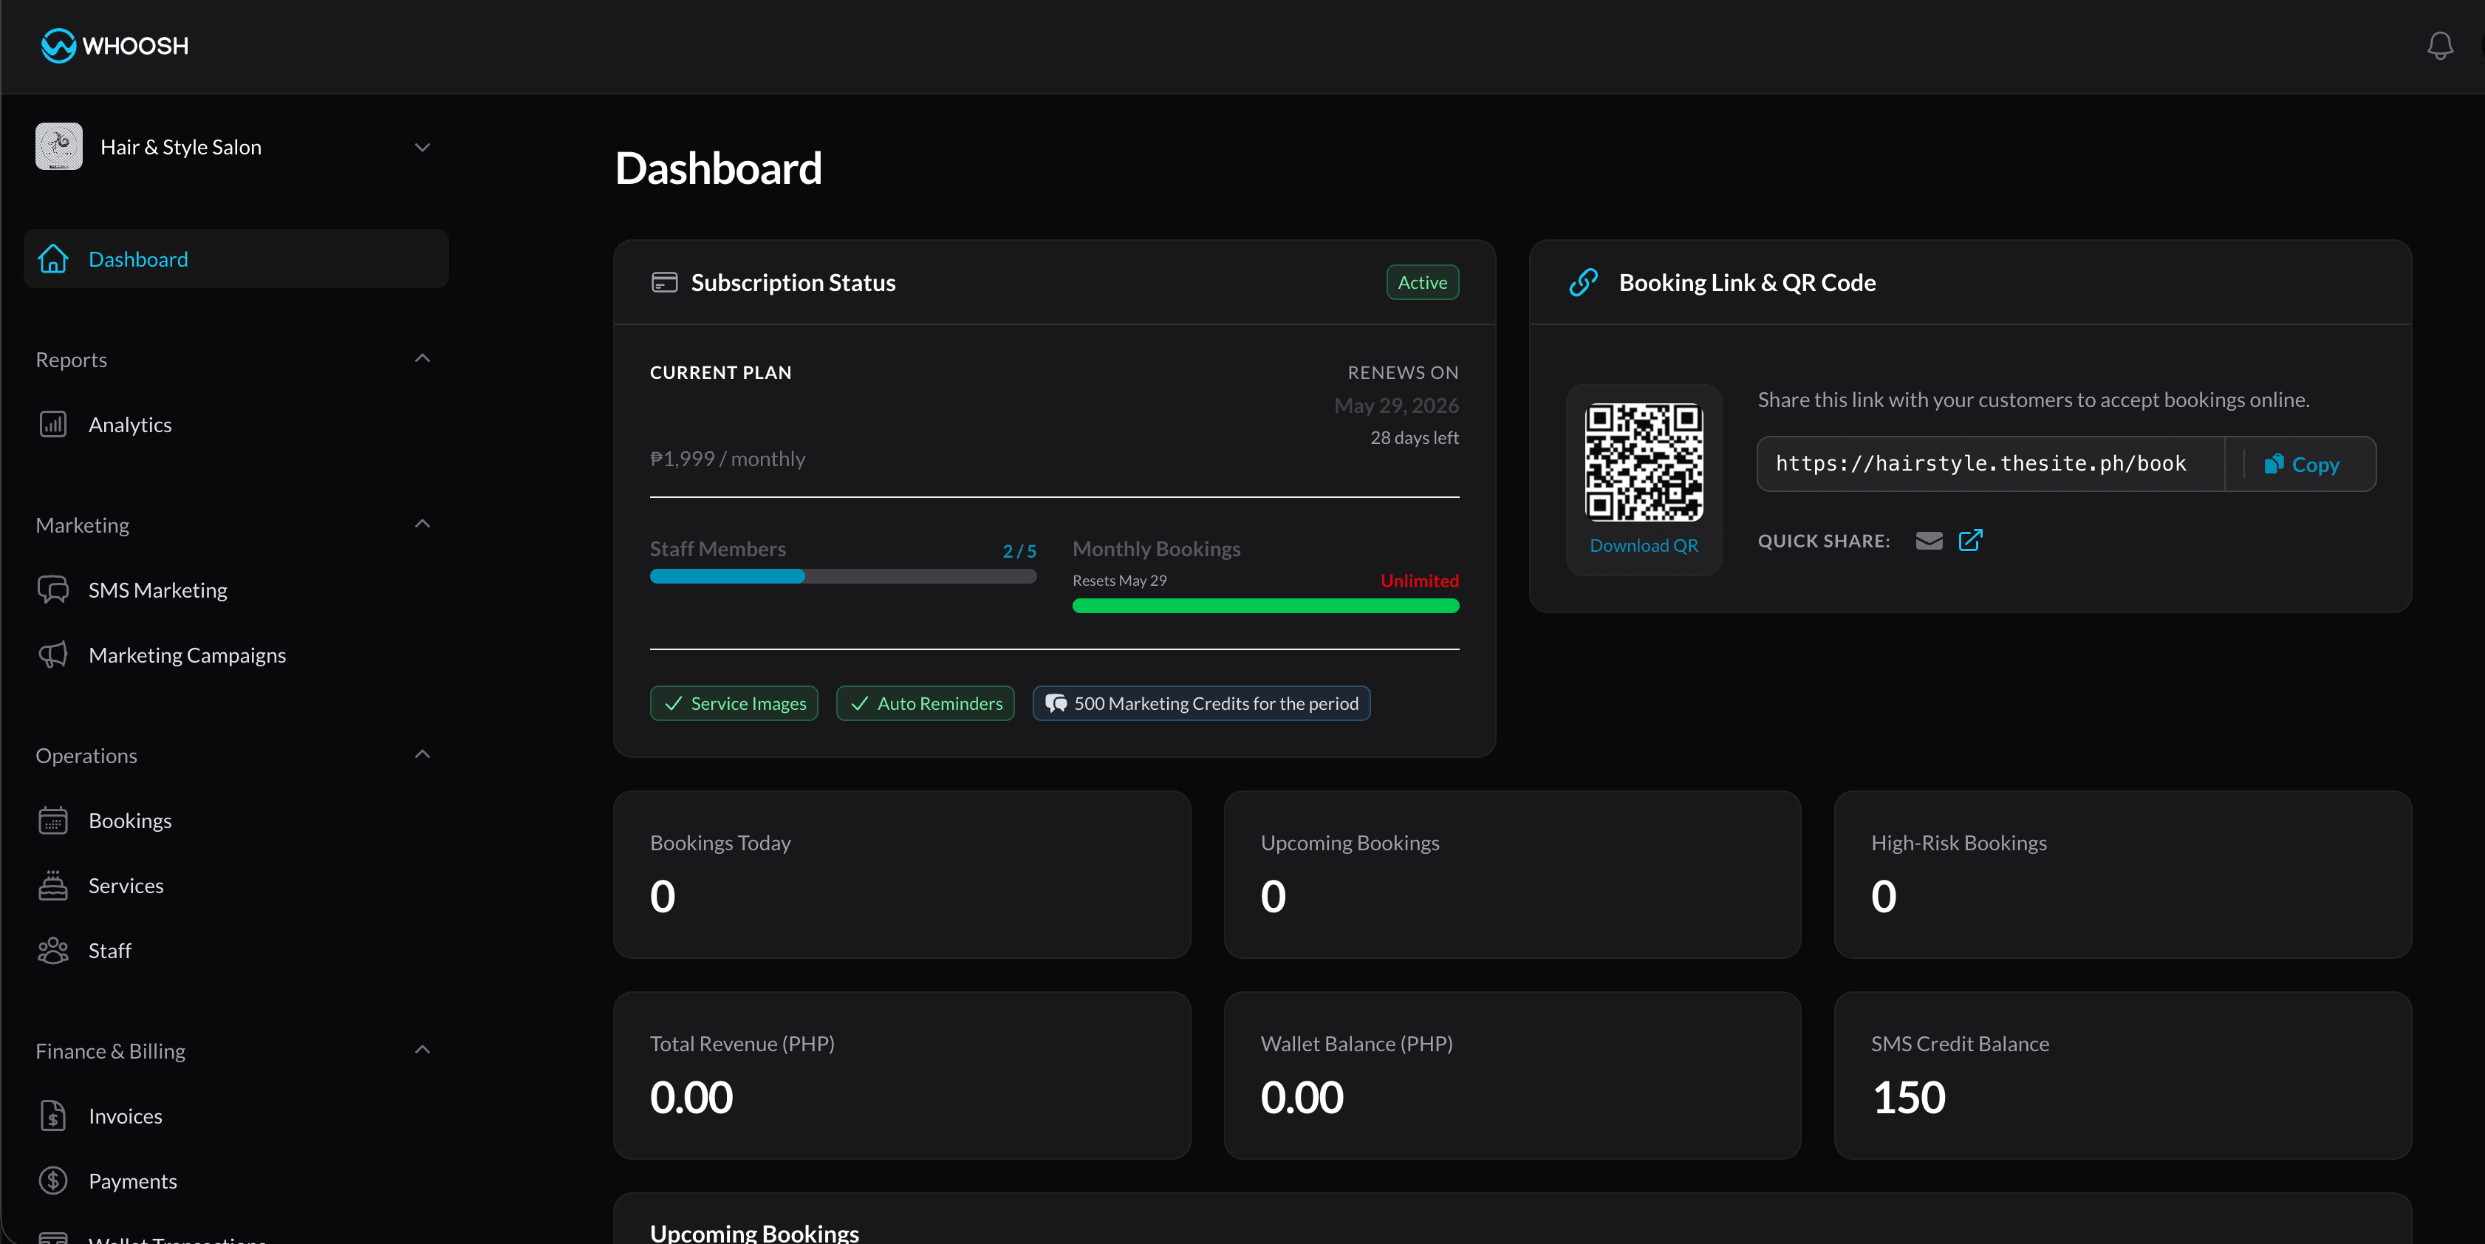Viewport: 2485px width, 1244px height.
Task: Download the QR code
Action: pos(1644,545)
